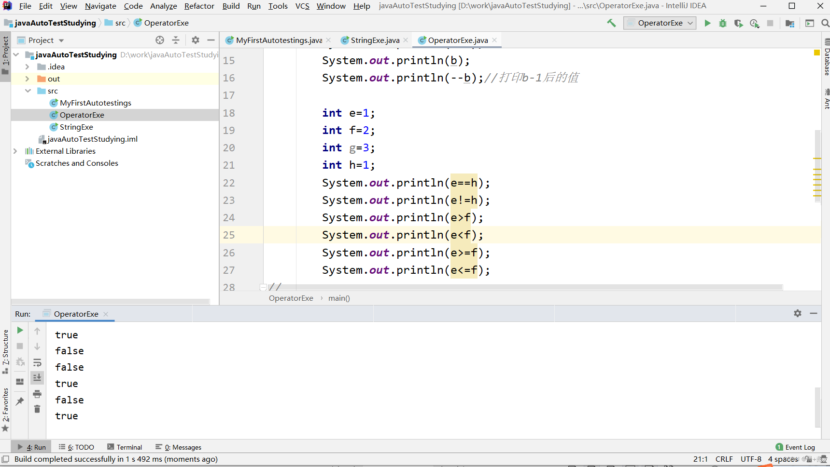The image size is (830, 467).
Task: Click line:column indicator 21:1
Action: click(700, 459)
